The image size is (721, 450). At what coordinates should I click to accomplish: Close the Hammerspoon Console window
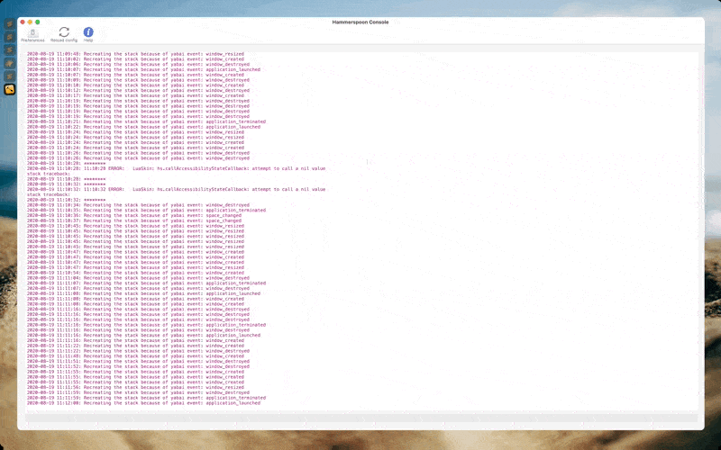23,22
